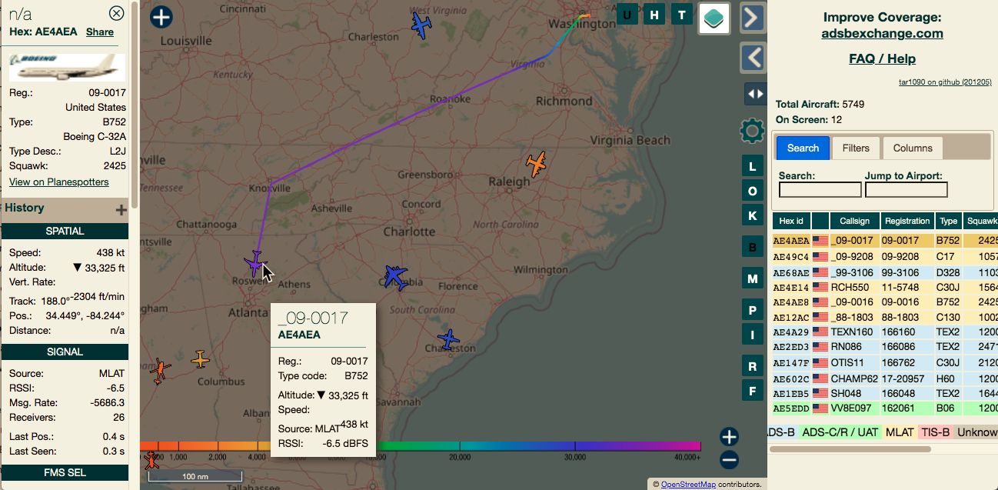Screen dimensions: 998x490
Task: Select table row RCH550
Action: 885,287
